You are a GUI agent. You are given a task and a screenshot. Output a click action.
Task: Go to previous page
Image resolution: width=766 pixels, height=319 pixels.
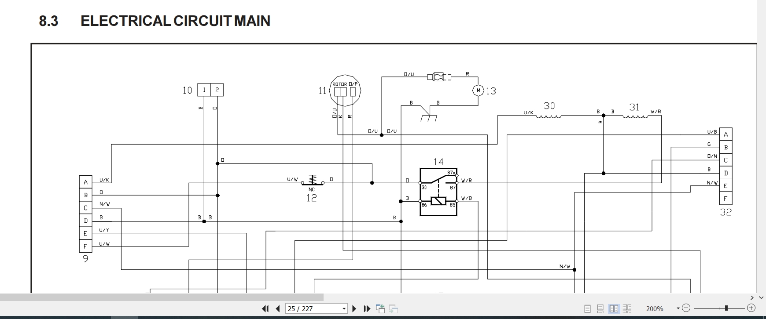click(x=278, y=309)
